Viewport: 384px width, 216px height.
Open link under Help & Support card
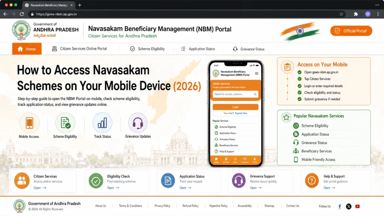pyautogui.click(x=329, y=188)
